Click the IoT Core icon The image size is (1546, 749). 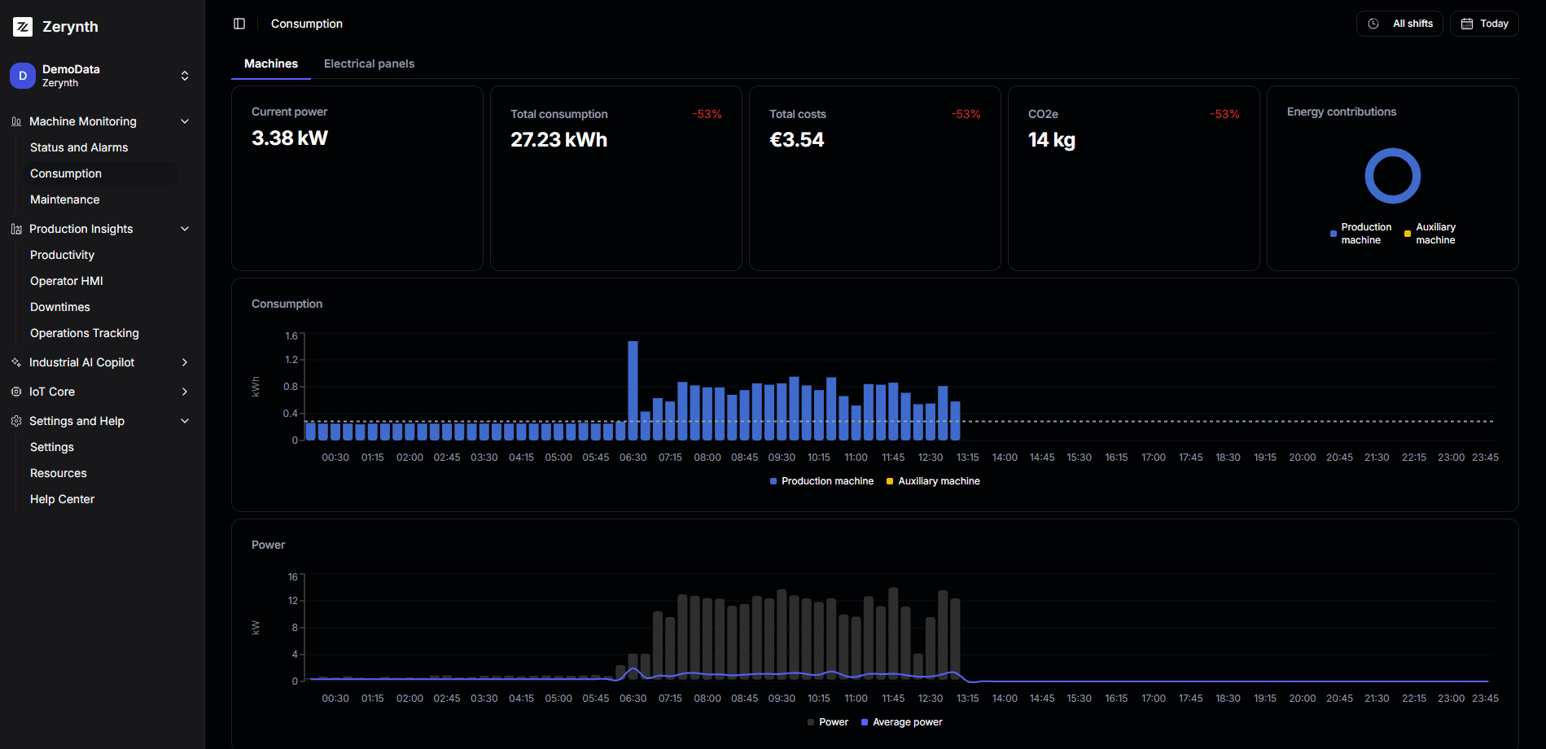15,392
